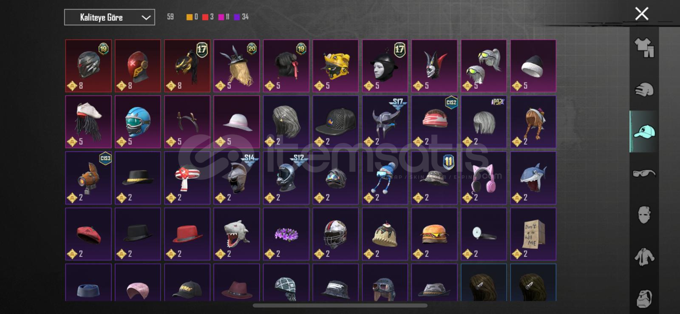This screenshot has width=680, height=314.
Task: Select the hamburger hat item
Action: [x=434, y=234]
